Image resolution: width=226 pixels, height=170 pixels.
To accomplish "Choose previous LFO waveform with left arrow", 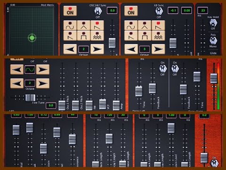I will click(x=17, y=69).
